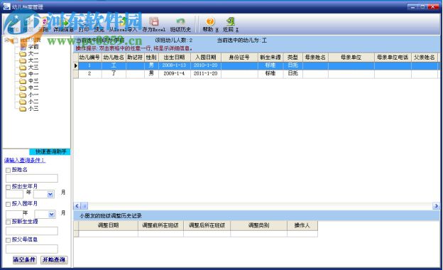This screenshot has height=270, width=443.
Task: Select the 助记符 column header
Action: (x=135, y=58)
